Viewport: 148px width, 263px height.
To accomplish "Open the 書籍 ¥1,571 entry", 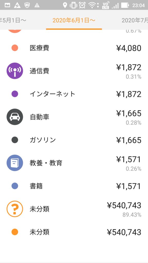I will click(x=74, y=186).
